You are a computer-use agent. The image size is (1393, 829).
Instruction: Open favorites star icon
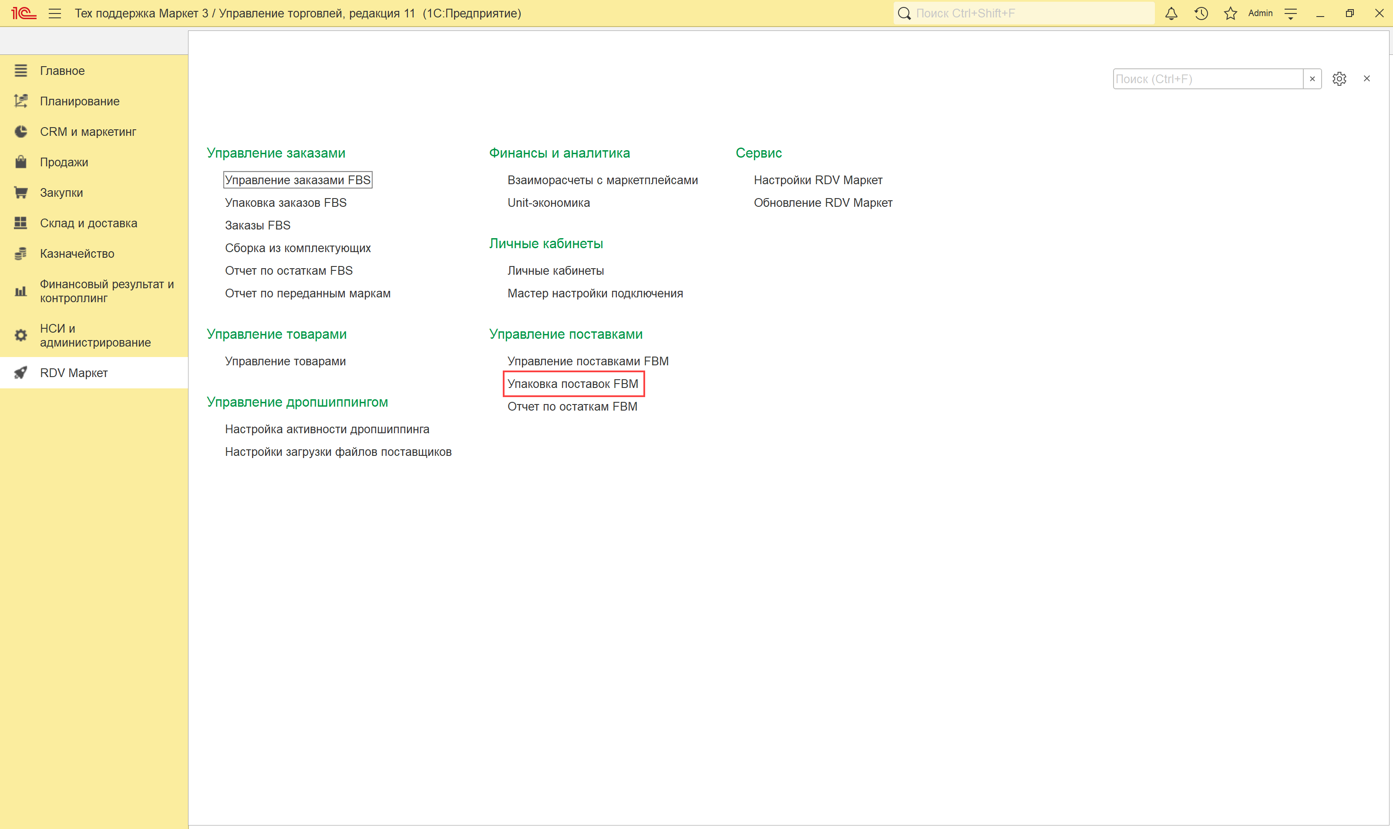(x=1230, y=13)
